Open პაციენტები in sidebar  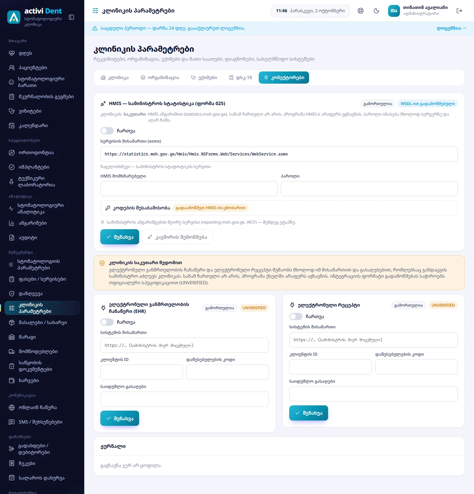pyautogui.click(x=42, y=68)
